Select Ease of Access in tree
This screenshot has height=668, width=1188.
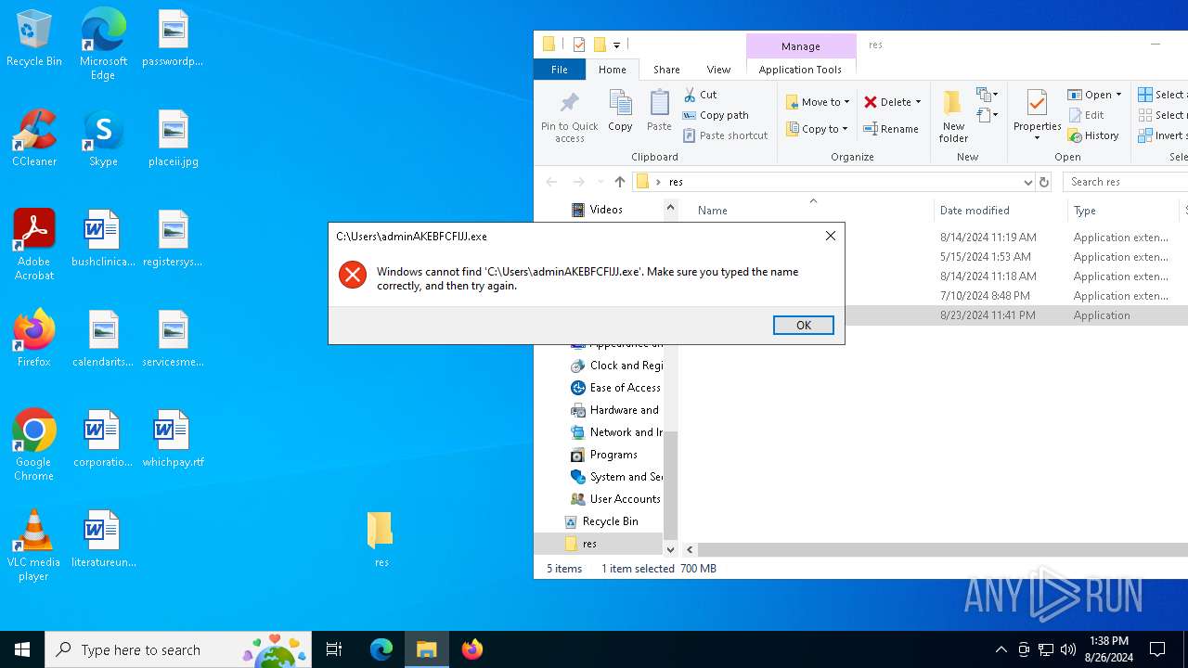[616, 388]
